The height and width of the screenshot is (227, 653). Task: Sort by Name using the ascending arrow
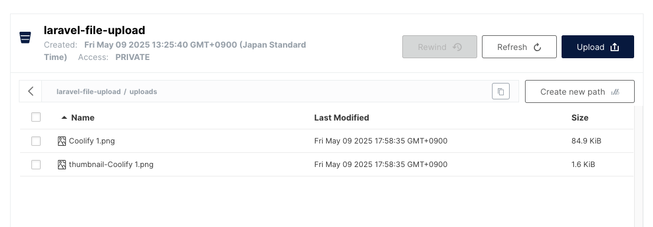coord(64,118)
